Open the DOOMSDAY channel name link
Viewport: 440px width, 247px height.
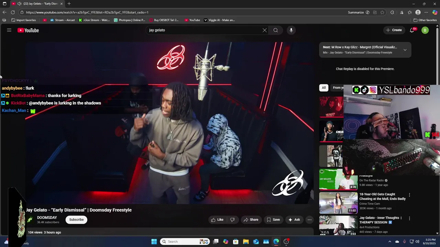[x=47, y=217]
